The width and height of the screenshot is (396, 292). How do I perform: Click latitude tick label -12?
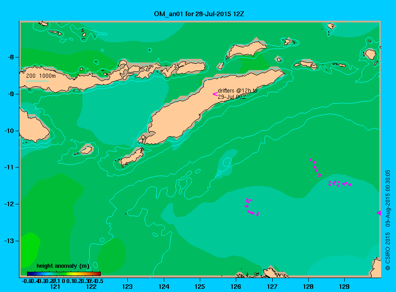[9, 204]
